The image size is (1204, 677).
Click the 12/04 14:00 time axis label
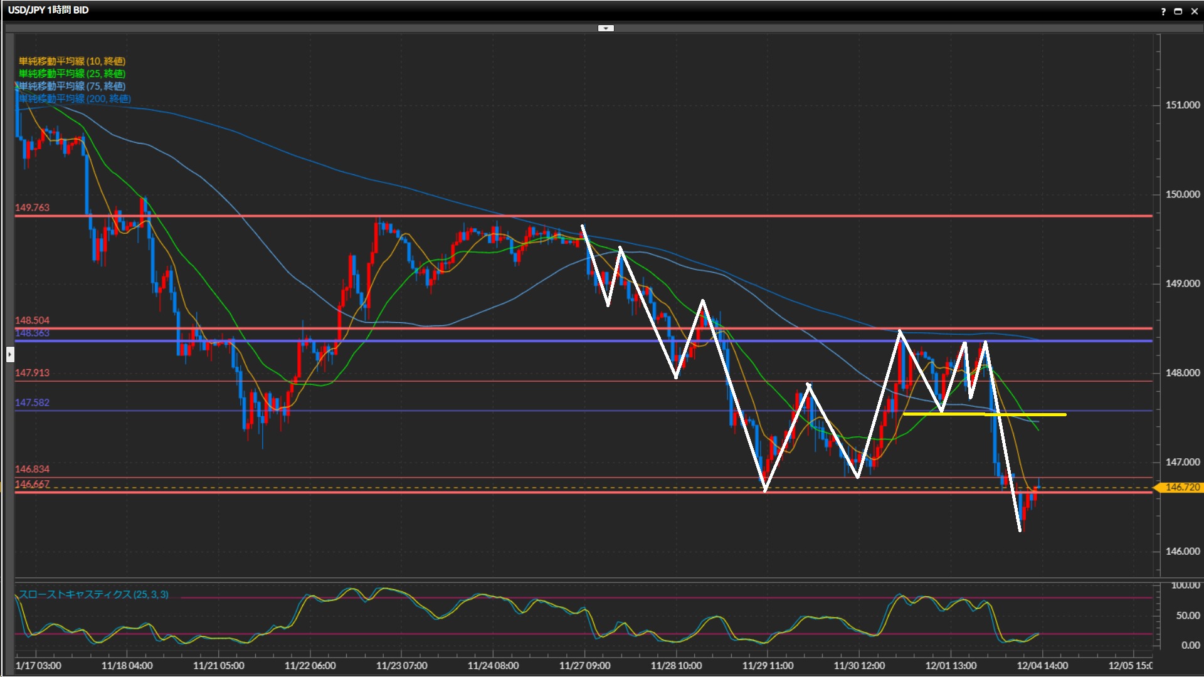(1042, 665)
